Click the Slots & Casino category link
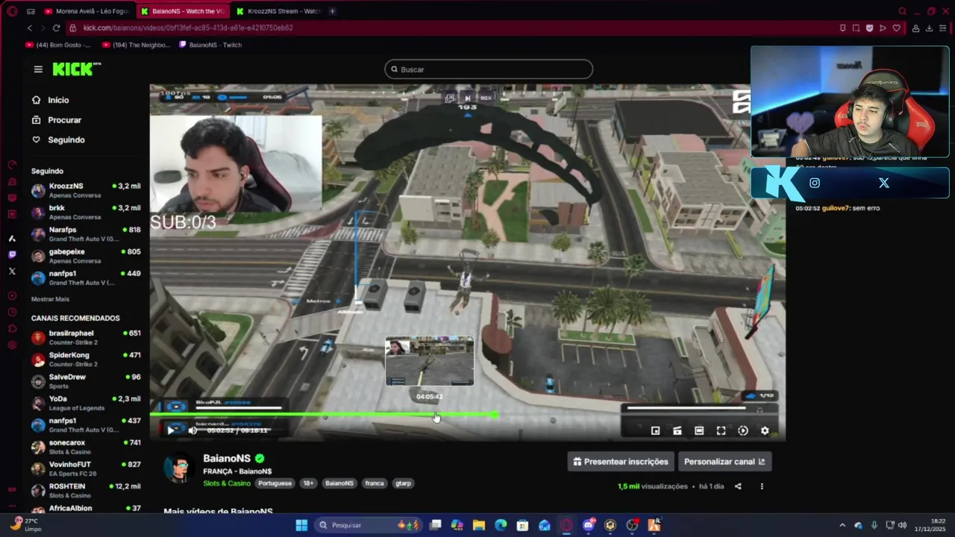Image resolution: width=955 pixels, height=537 pixels. (x=227, y=483)
